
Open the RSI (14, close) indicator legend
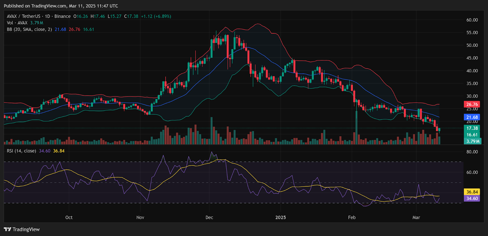[x=21, y=151]
